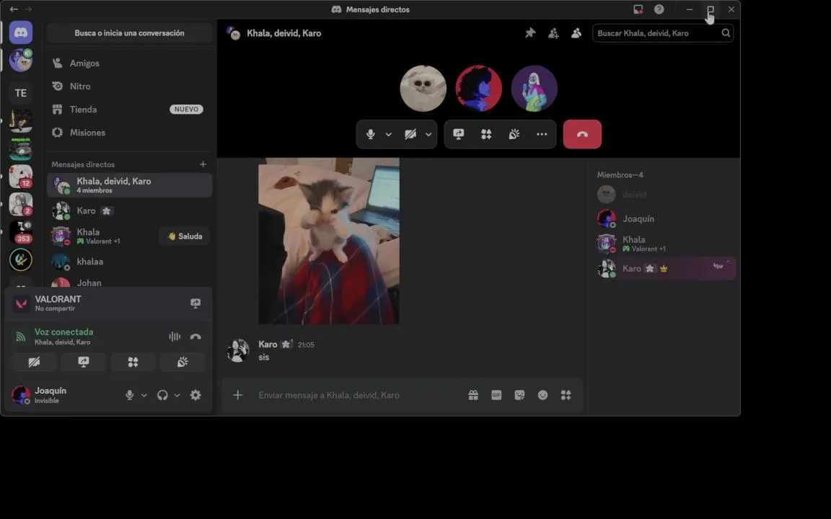Select Khala, deivid, Karo group conversation
The image size is (831, 519).
tap(129, 185)
